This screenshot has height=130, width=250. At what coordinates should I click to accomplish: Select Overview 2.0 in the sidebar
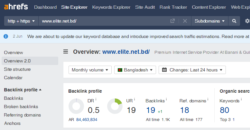pyautogui.click(x=30, y=61)
